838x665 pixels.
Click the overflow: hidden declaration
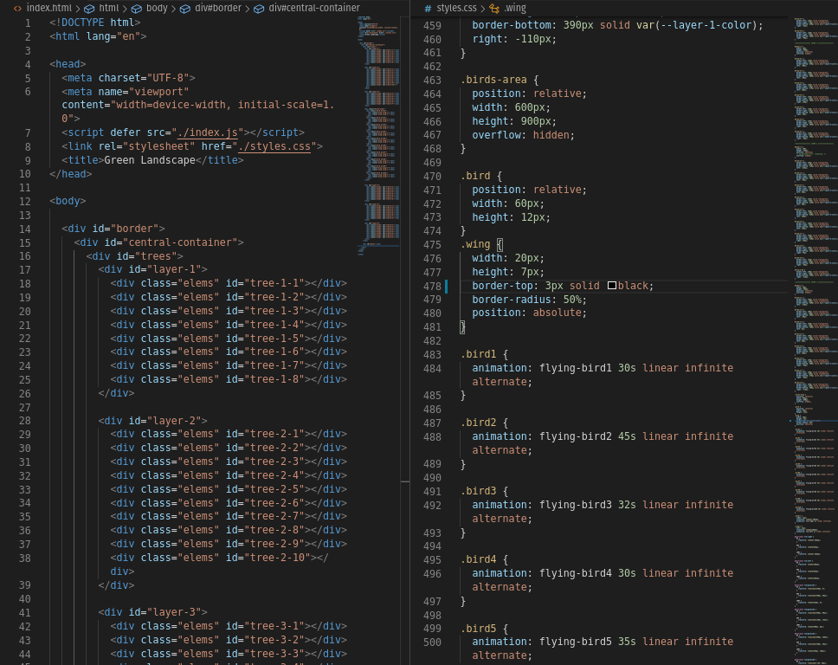click(x=523, y=135)
